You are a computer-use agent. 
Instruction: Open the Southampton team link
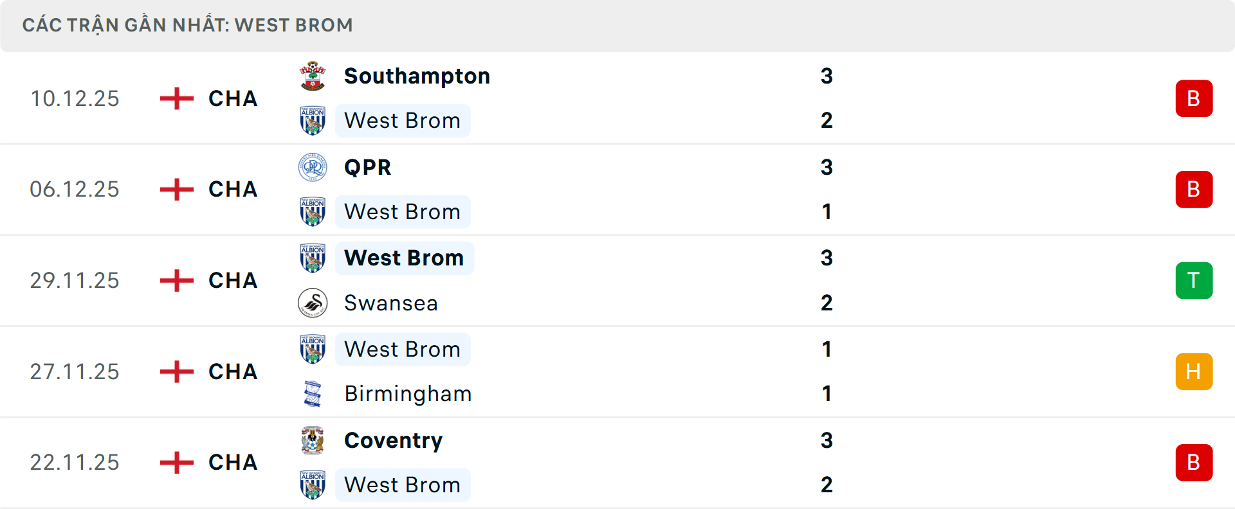(416, 75)
